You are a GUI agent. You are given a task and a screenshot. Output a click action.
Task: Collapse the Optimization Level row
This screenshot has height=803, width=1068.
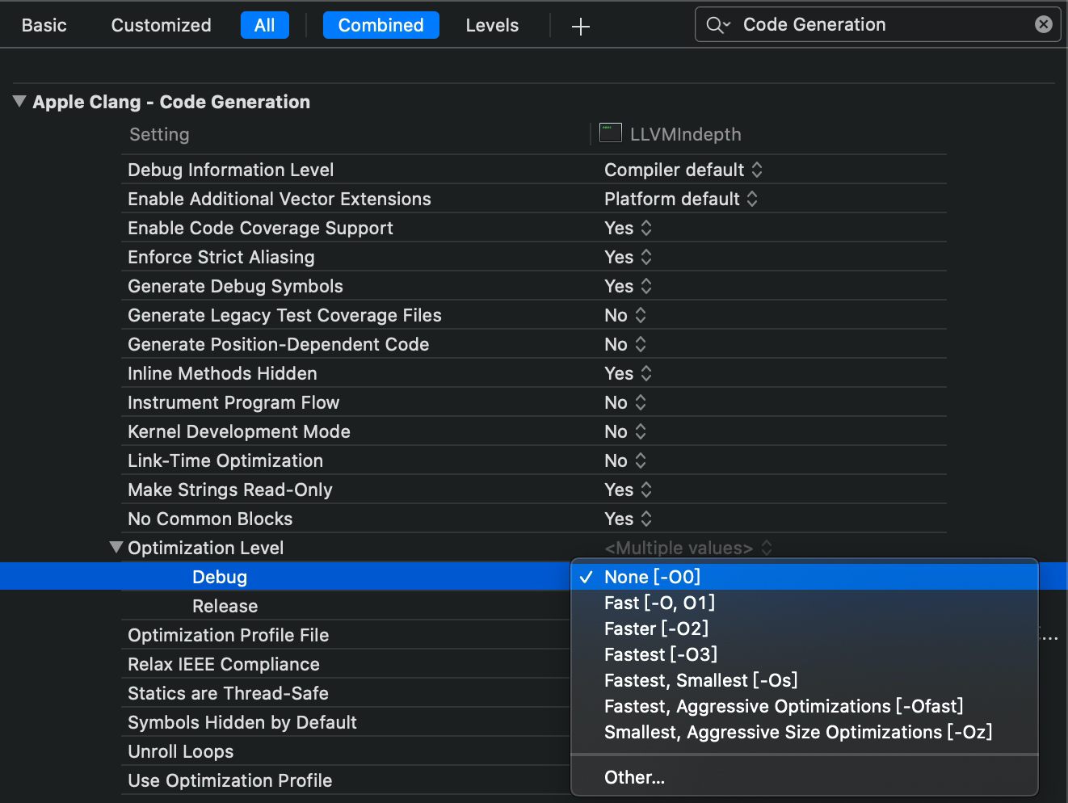pos(116,547)
